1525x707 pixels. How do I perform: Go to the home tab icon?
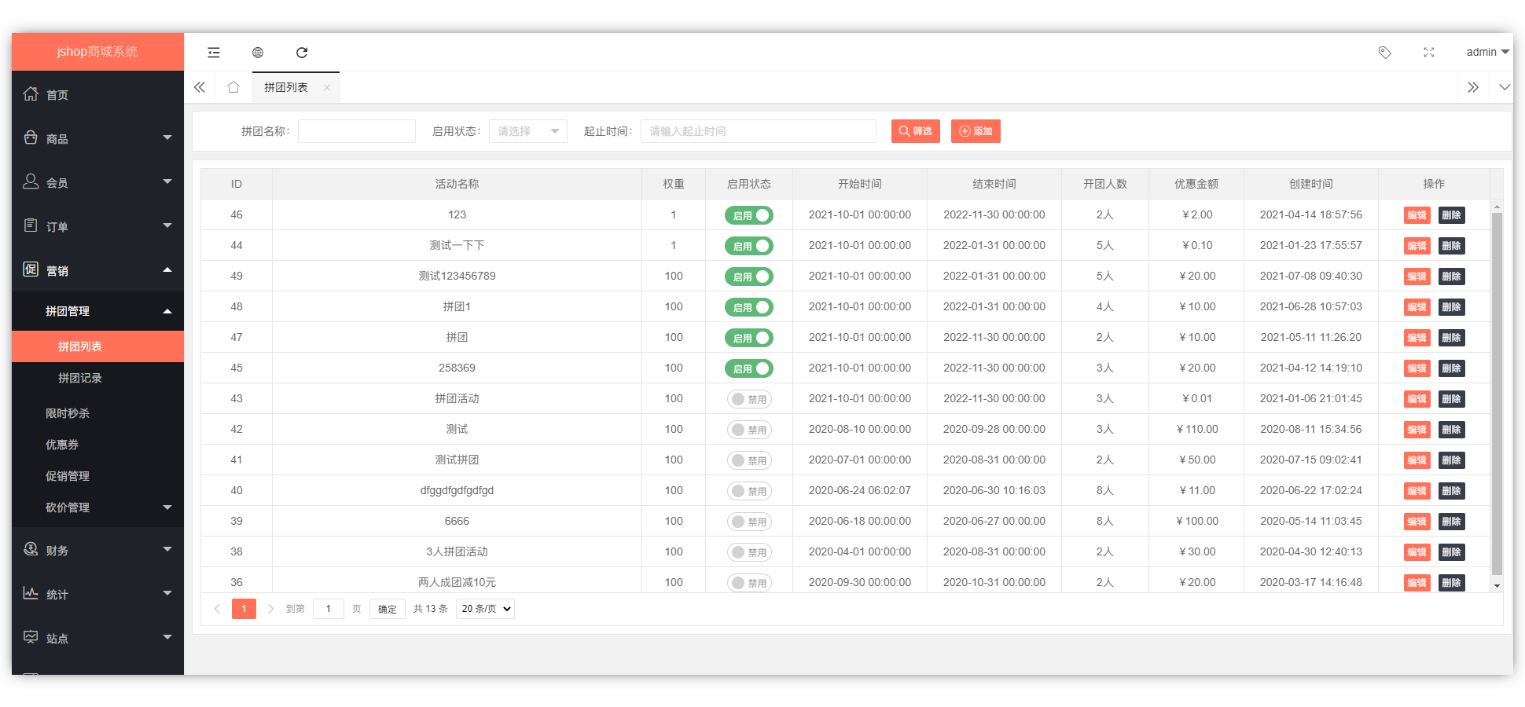pos(233,87)
